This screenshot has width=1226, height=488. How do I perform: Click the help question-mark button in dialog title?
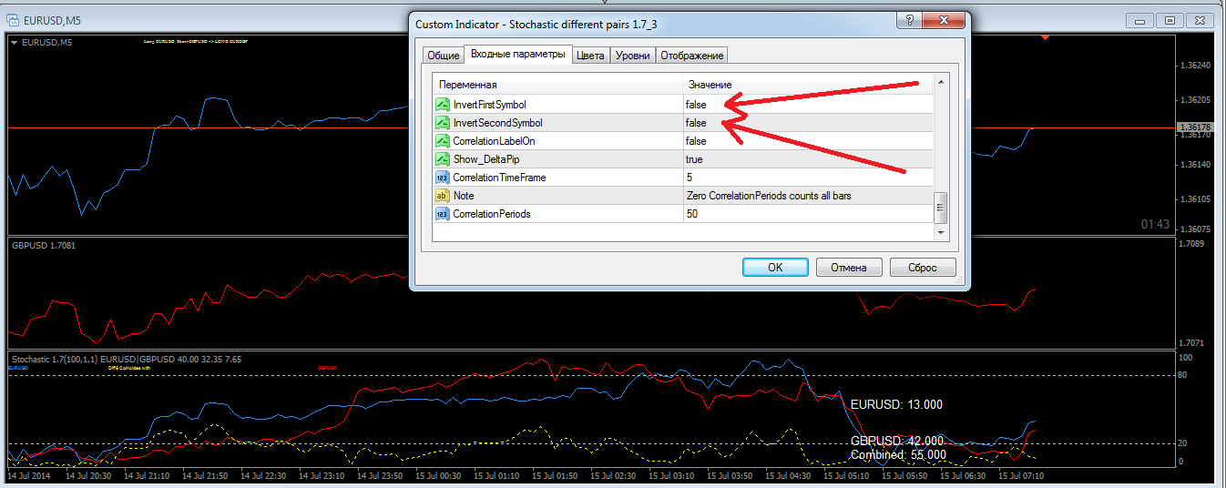click(x=908, y=21)
